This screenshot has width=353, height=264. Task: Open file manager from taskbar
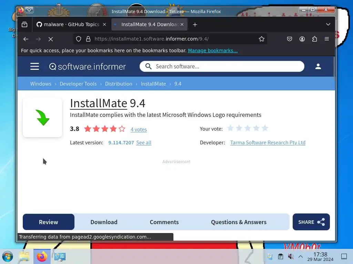tap(24, 256)
